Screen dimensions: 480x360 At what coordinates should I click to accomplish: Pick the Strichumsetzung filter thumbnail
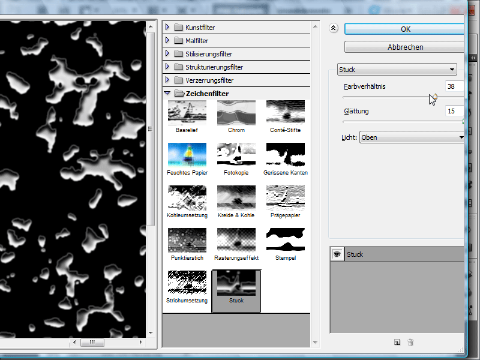coord(187,283)
